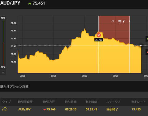The image size is (148, 116).
Task: Click the 75.48 price axis label
Action: click(x=14, y=23)
